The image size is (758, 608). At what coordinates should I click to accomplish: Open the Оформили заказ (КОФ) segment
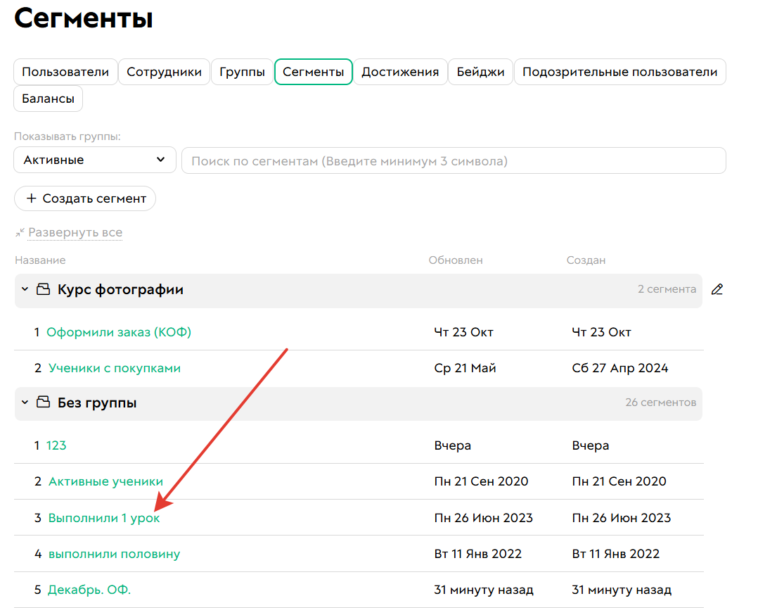(x=119, y=332)
